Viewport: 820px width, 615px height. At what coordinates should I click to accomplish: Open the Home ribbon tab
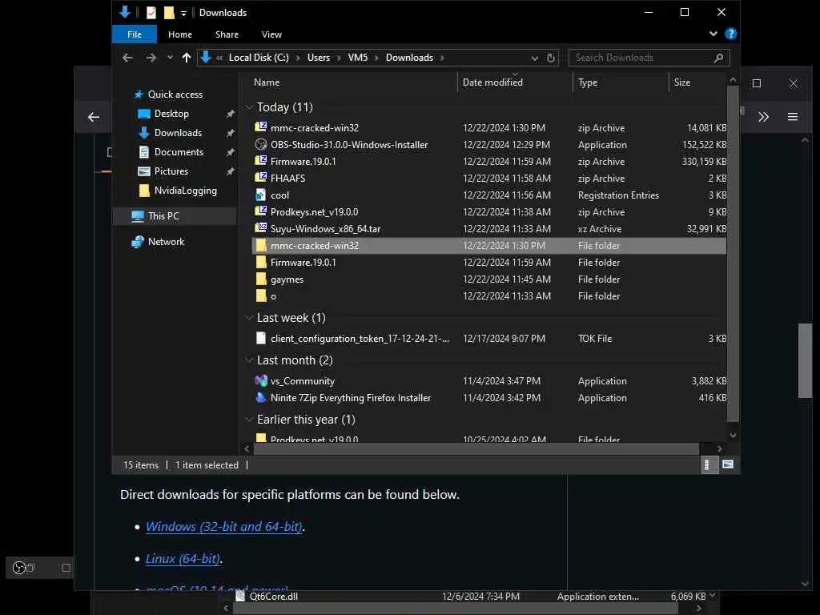click(x=180, y=34)
